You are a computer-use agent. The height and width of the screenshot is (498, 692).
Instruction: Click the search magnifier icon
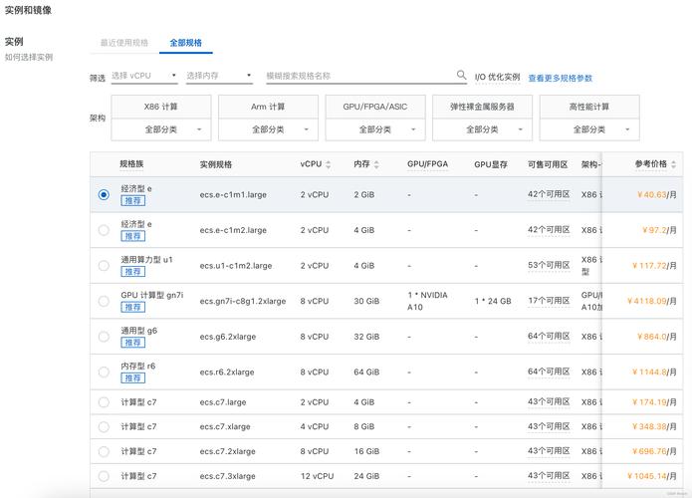[x=461, y=76]
